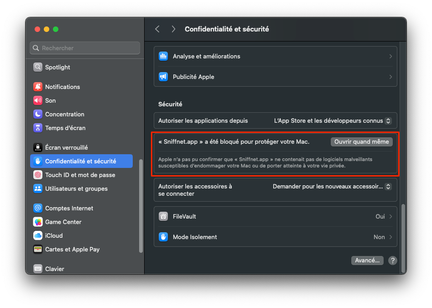Go back with the left chevron

tap(157, 29)
